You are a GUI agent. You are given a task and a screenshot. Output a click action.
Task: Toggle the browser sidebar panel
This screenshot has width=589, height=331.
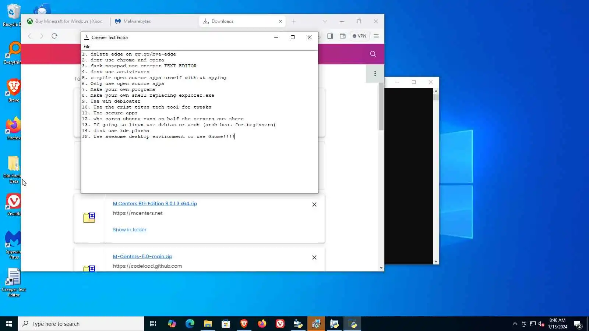330,36
